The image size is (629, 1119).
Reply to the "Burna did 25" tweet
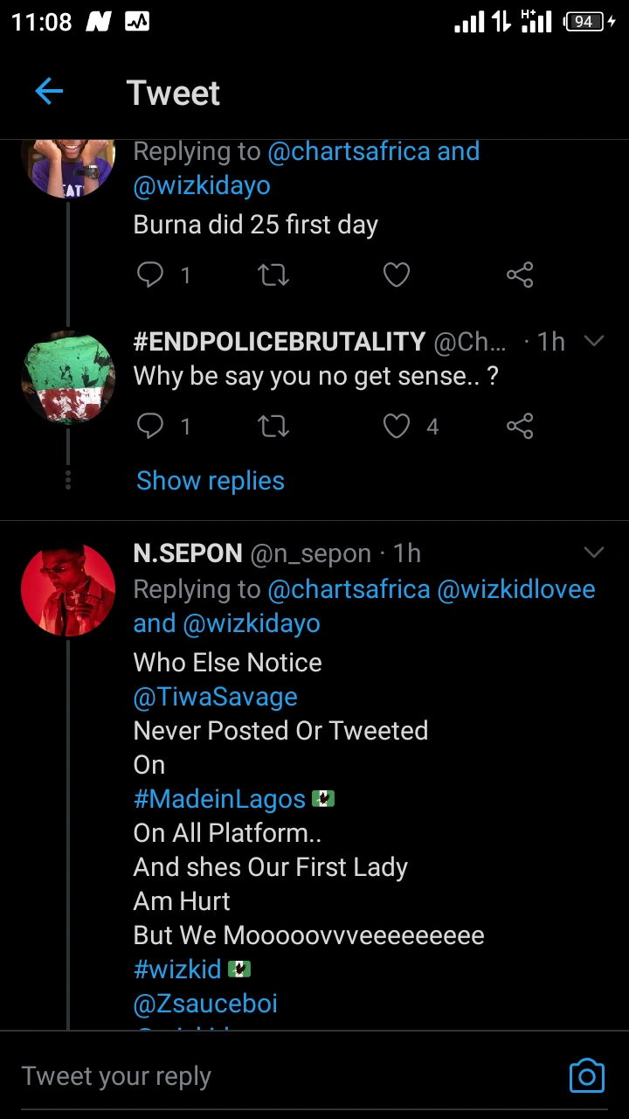coord(150,275)
